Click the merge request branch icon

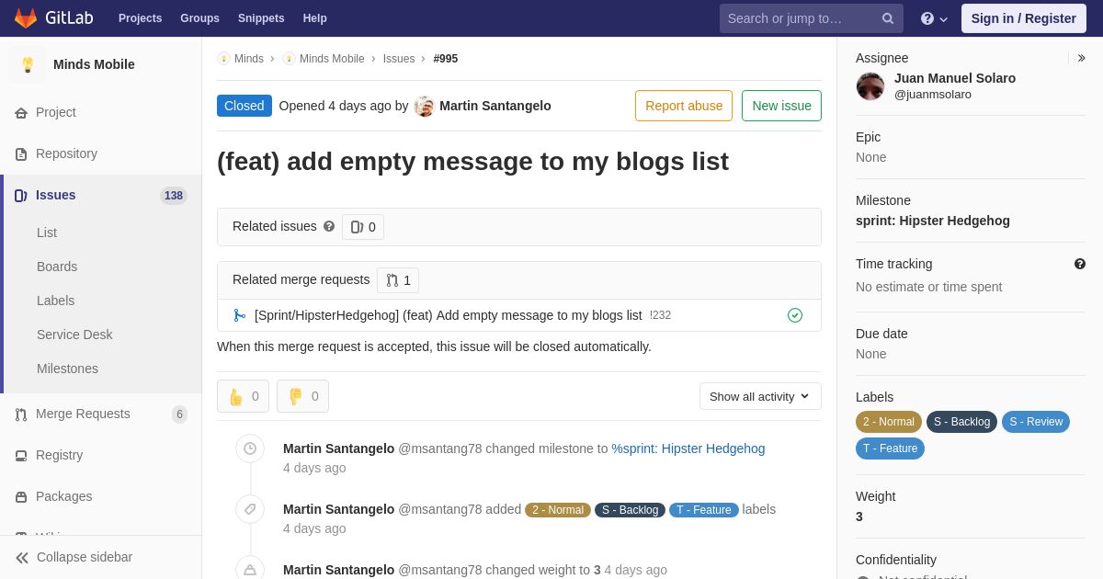pyautogui.click(x=239, y=315)
